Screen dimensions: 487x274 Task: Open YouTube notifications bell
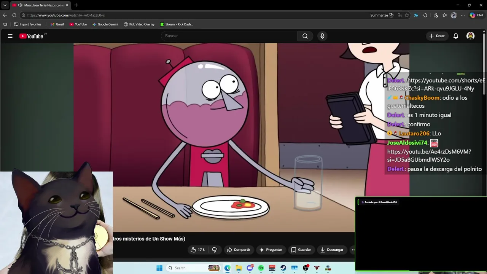pyautogui.click(x=456, y=36)
